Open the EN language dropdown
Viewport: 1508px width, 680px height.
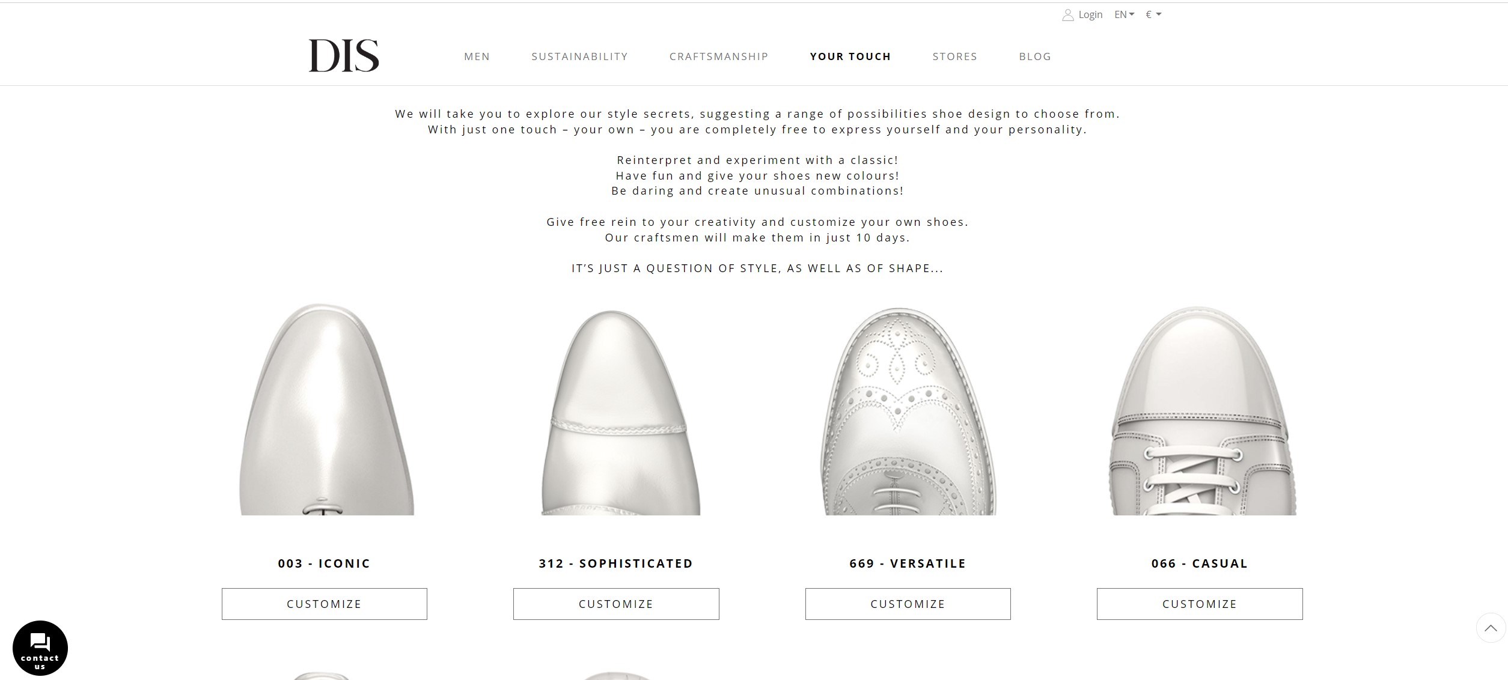pos(1122,14)
